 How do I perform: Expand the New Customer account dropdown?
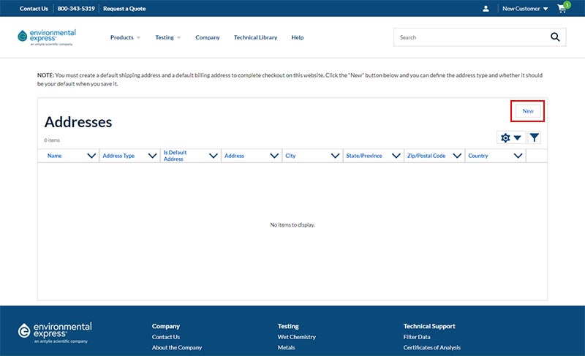point(525,9)
